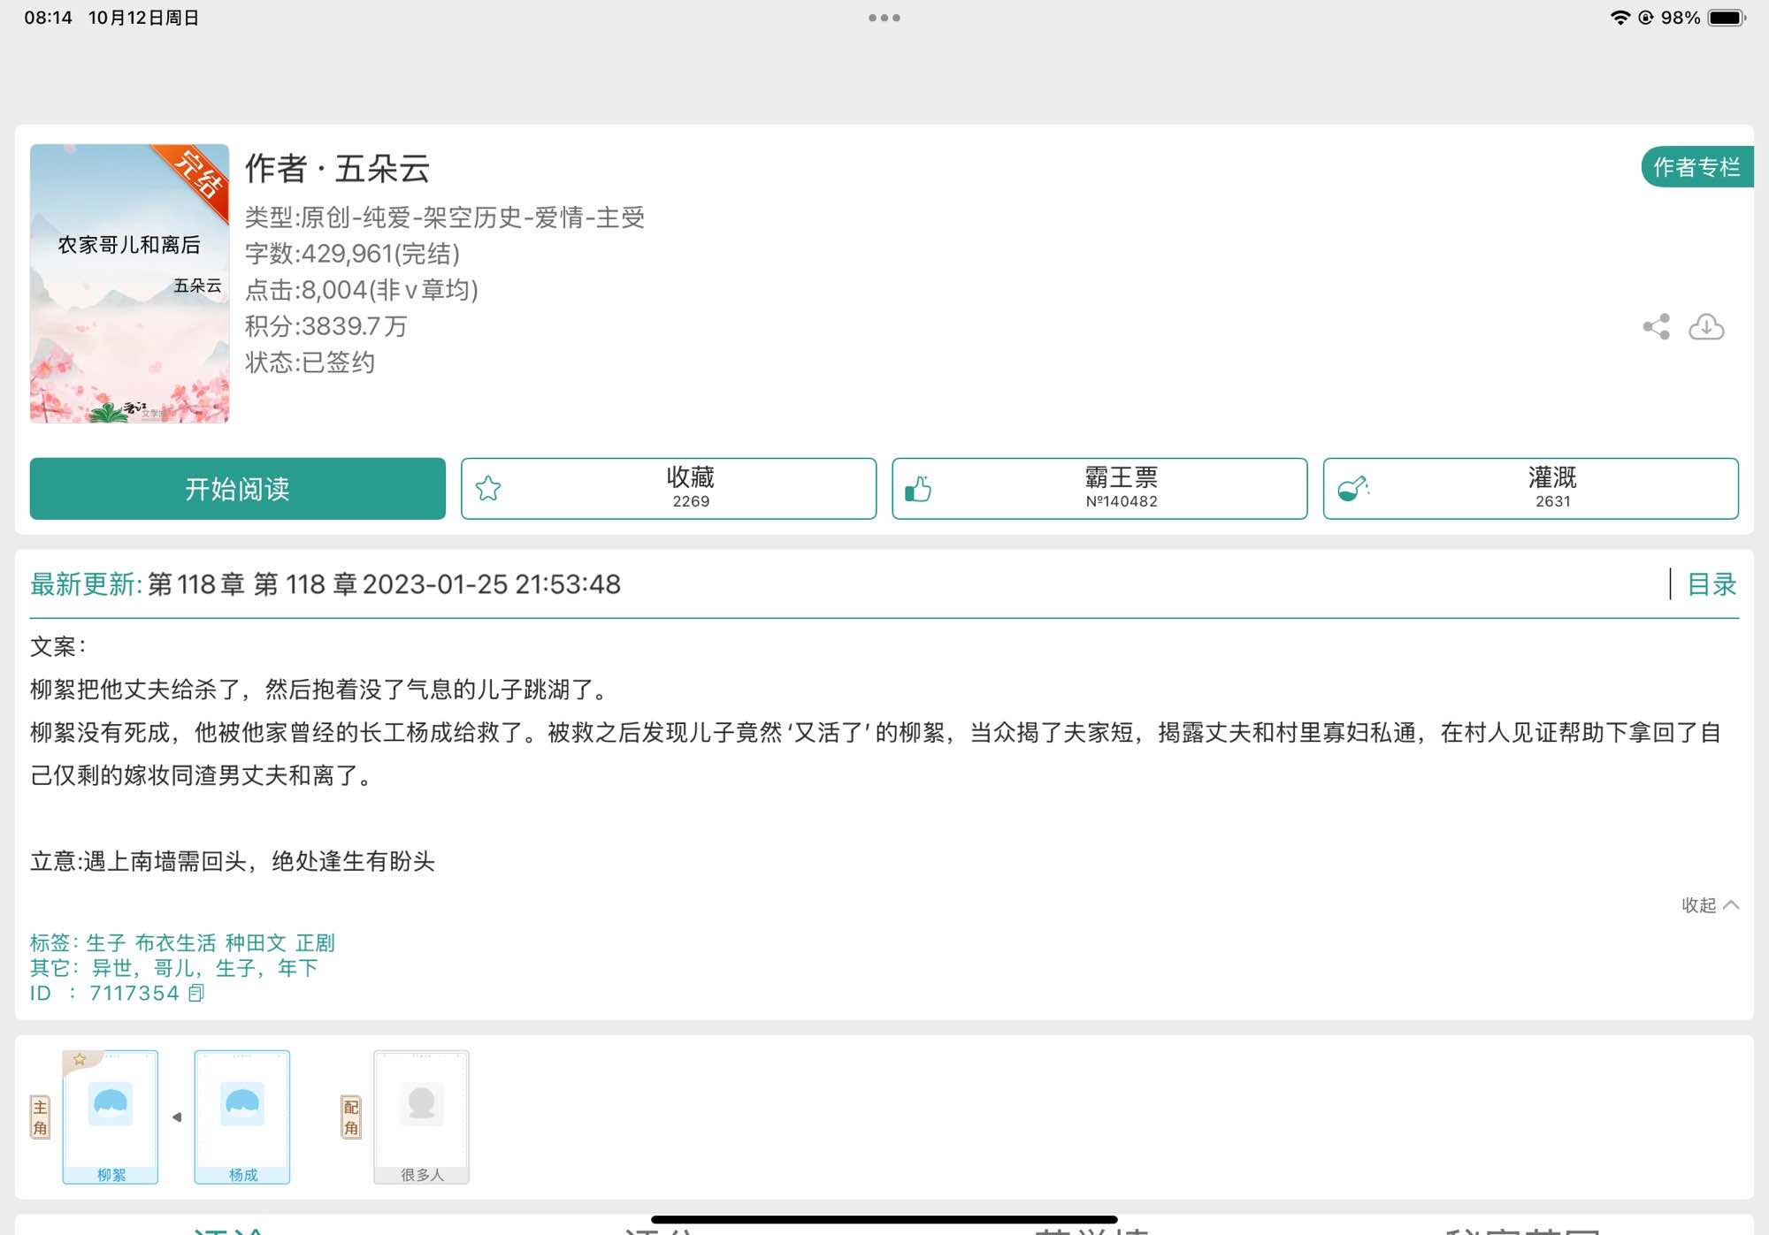This screenshot has width=1769, height=1235.
Task: Tap the novel cover thumbnail
Action: click(129, 283)
